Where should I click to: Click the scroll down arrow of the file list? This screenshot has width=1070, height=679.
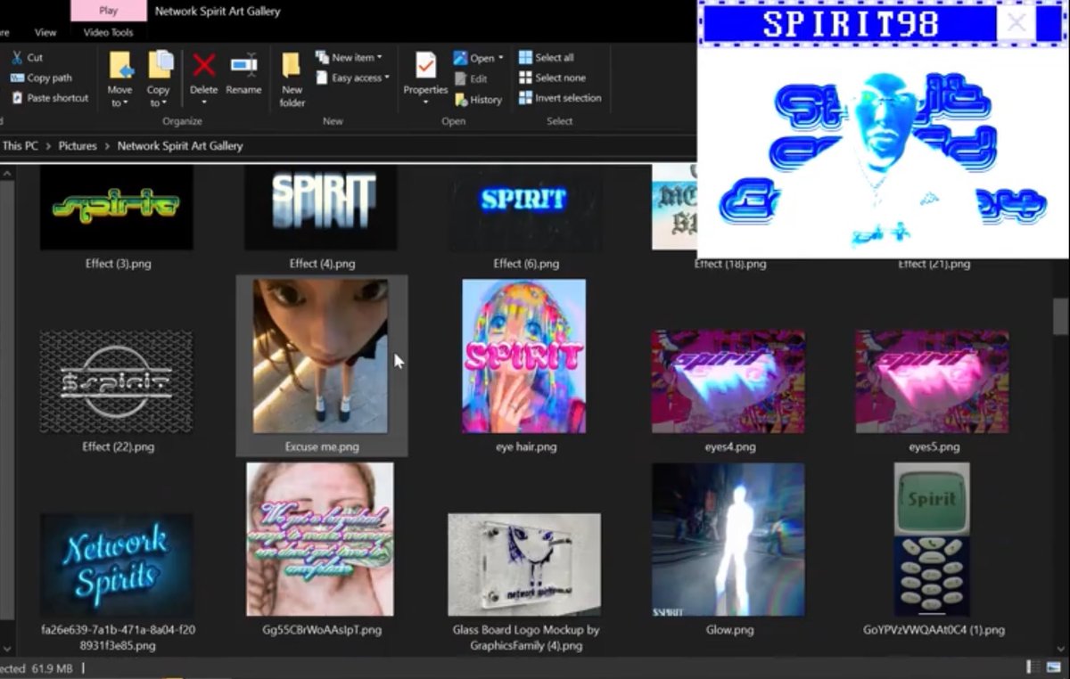tap(1060, 650)
